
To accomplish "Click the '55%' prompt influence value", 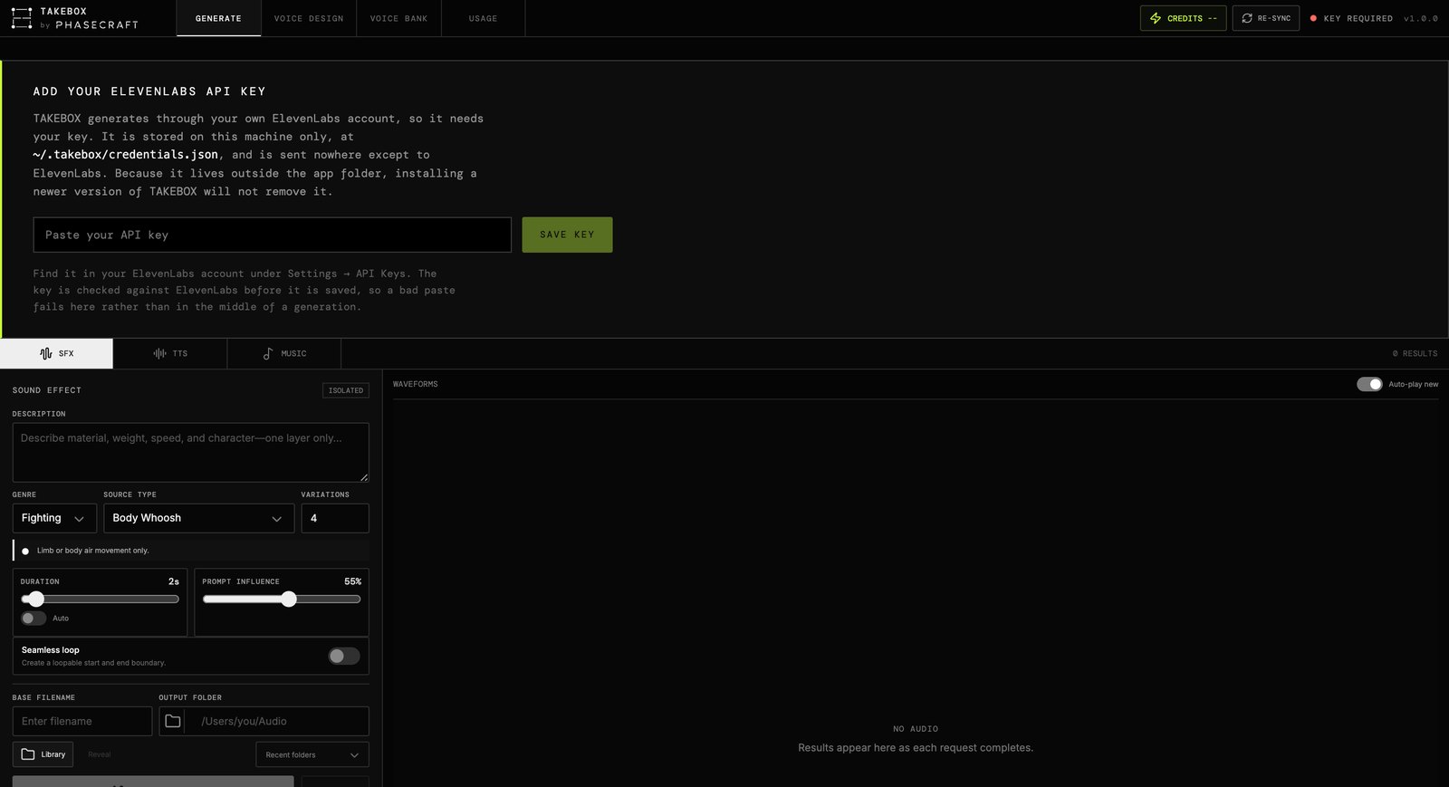I will click(352, 581).
